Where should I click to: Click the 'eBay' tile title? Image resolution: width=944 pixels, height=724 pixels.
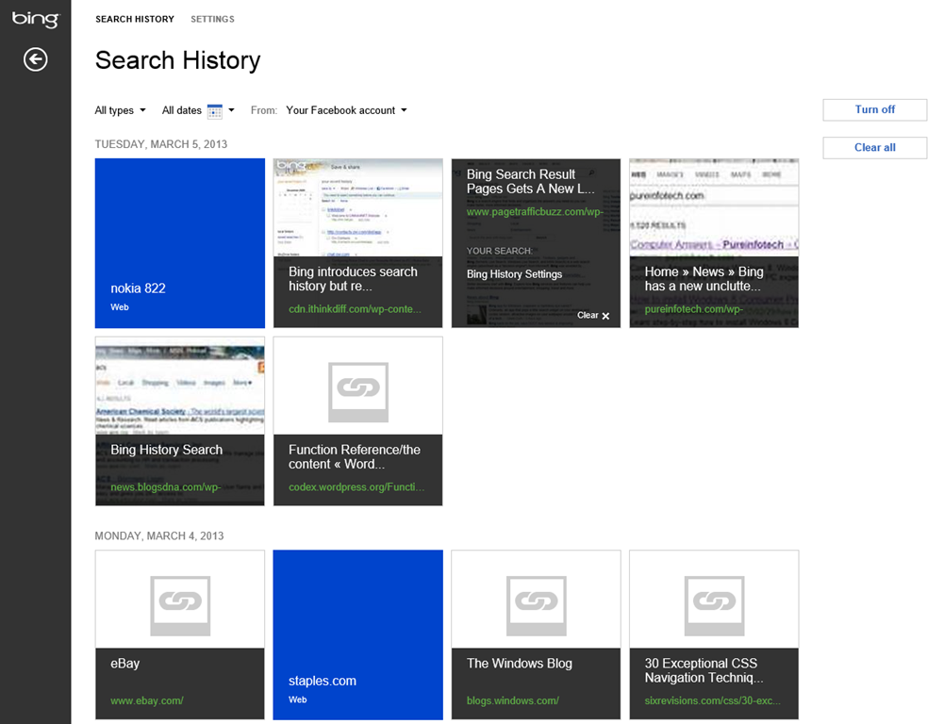click(124, 664)
